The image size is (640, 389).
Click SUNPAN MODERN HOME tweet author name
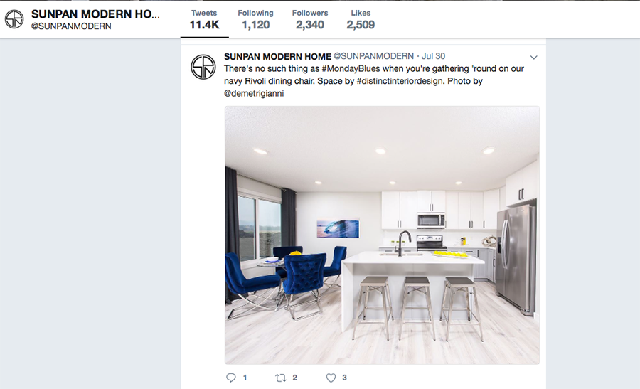coord(277,56)
